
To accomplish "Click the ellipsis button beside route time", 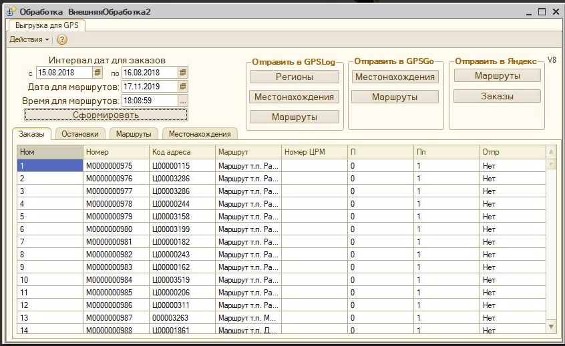I will [x=183, y=101].
